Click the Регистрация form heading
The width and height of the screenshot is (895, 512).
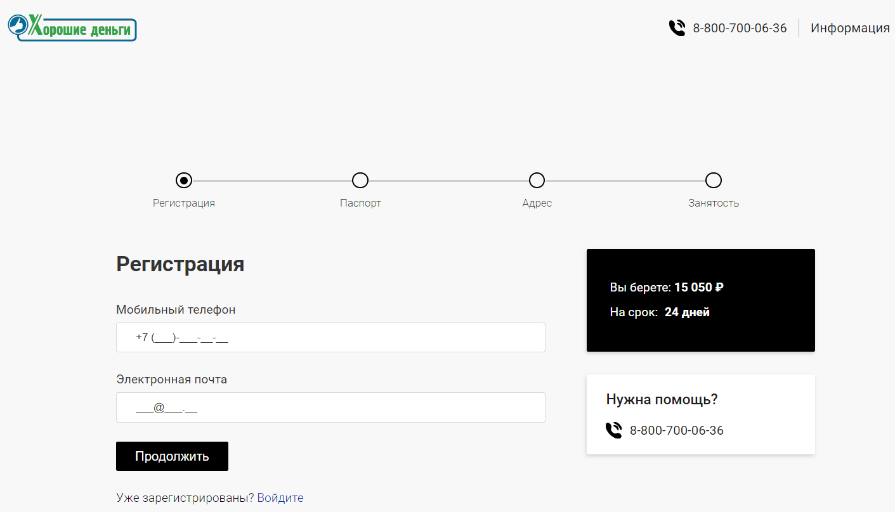180,264
